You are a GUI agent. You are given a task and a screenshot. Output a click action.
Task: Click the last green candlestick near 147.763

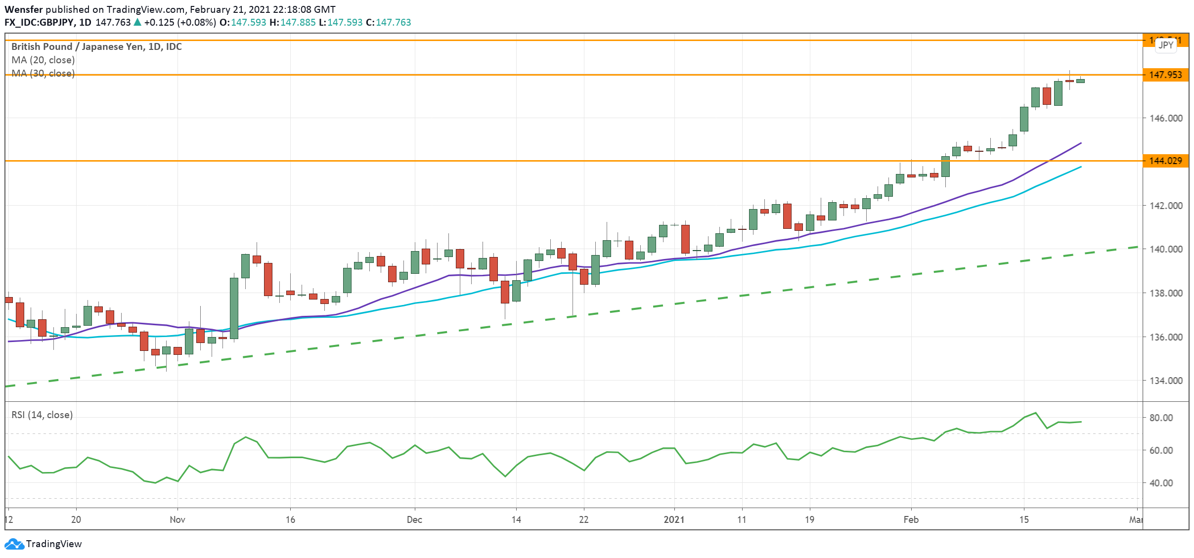click(1080, 81)
